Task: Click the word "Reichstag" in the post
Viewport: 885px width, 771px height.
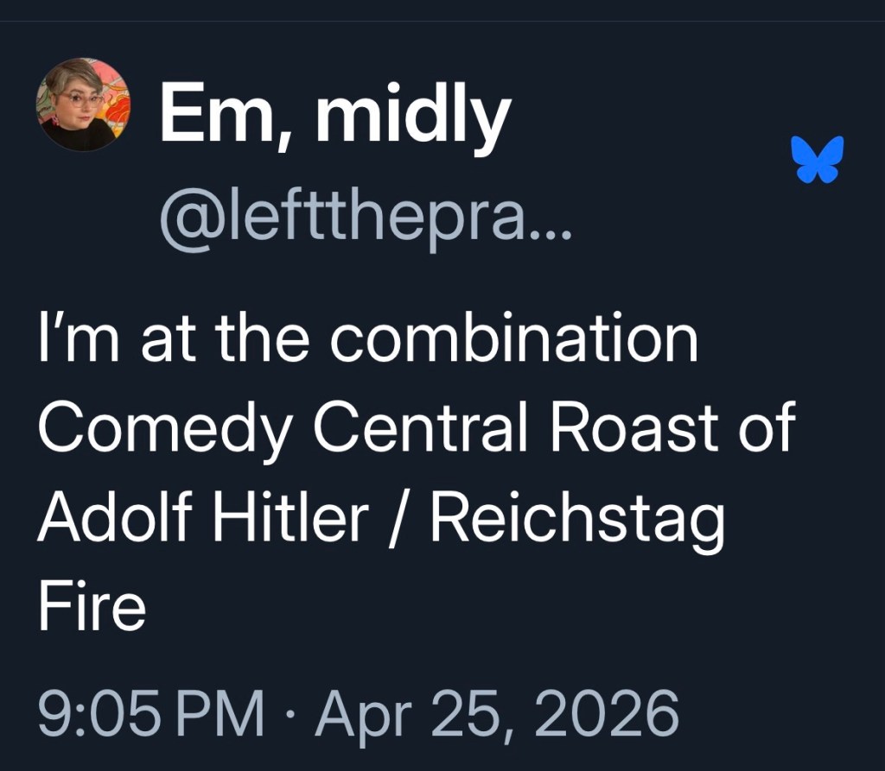Action: click(x=576, y=518)
